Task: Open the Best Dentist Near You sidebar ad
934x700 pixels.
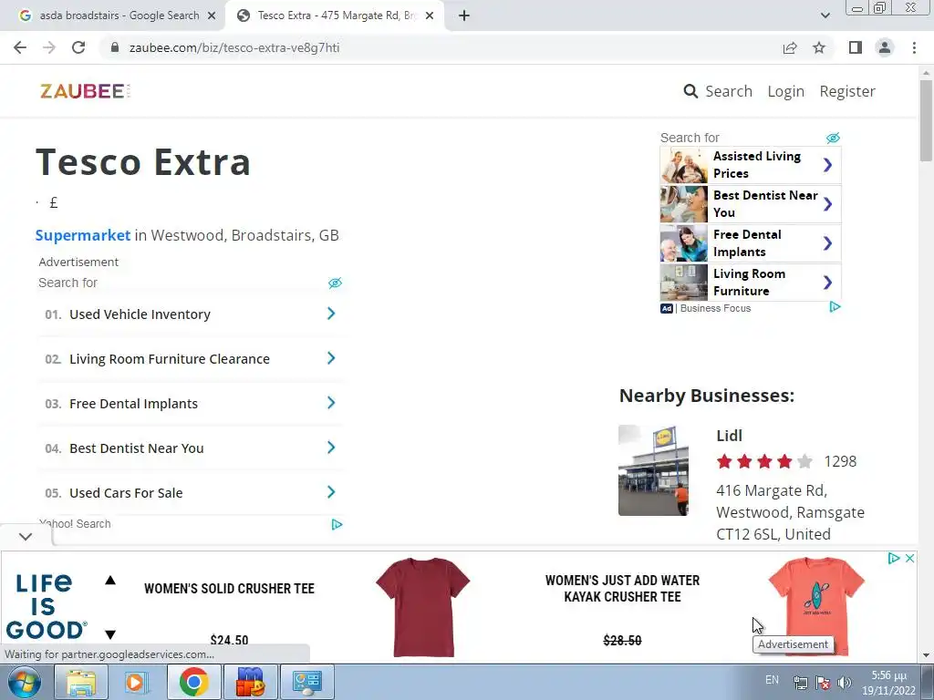Action: tap(751, 204)
